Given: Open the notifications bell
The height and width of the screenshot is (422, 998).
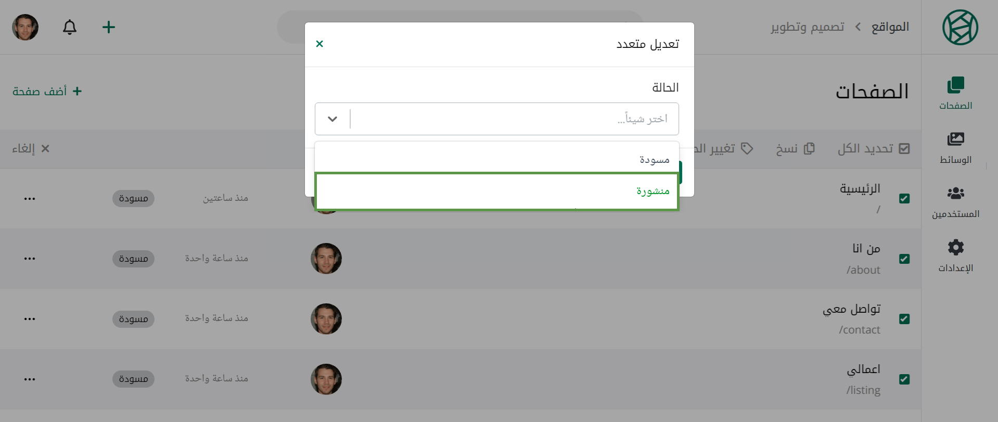Looking at the screenshot, I should [x=70, y=27].
